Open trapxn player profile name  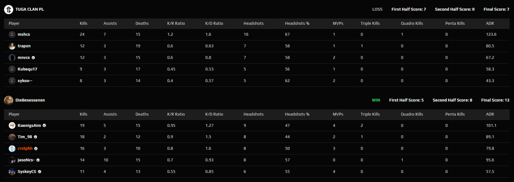[24, 46]
